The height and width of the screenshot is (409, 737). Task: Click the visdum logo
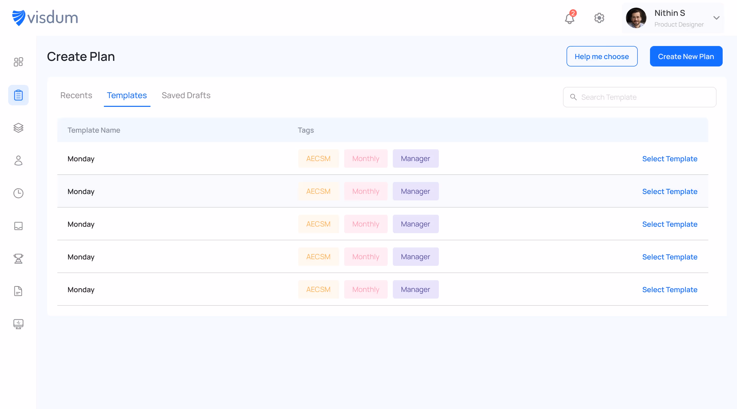45,18
